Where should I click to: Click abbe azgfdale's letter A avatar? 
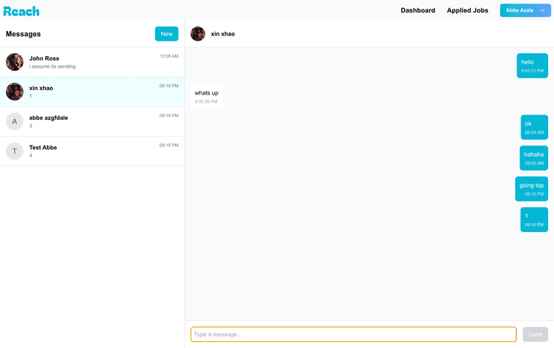pyautogui.click(x=15, y=121)
